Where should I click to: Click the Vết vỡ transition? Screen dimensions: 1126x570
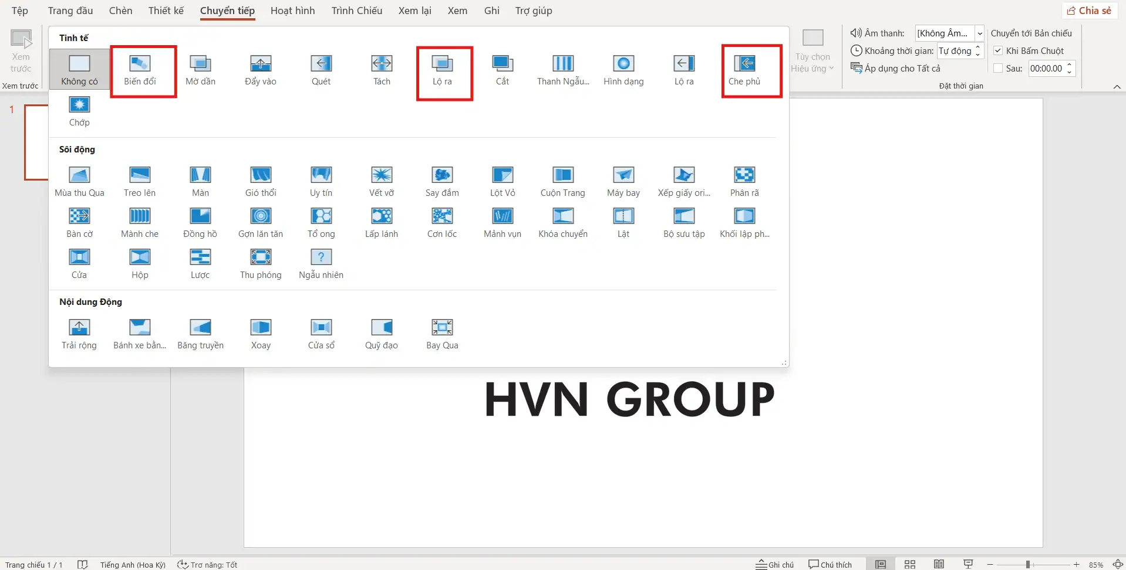click(x=382, y=182)
